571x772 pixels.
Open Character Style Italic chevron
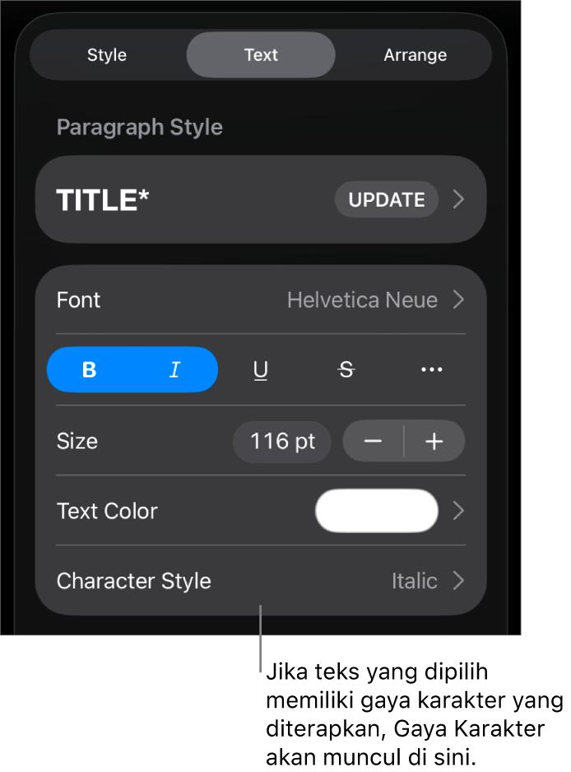(459, 581)
